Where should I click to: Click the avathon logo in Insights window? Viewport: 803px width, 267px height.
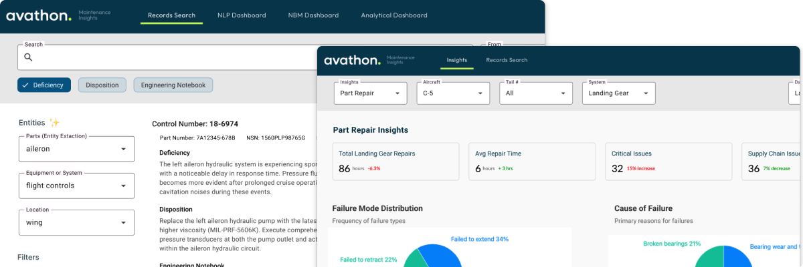point(352,60)
